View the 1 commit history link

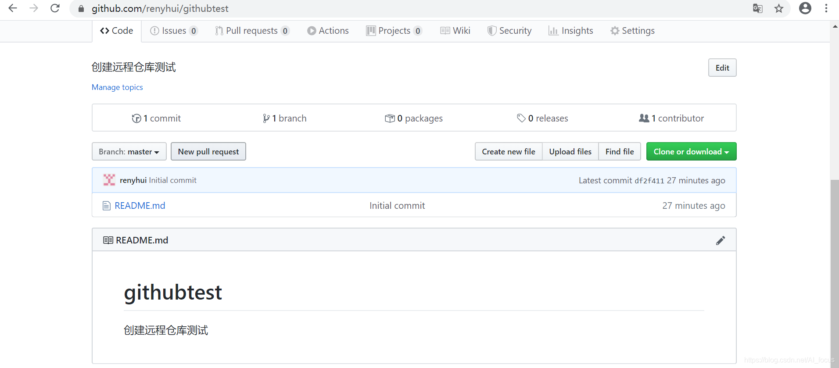[156, 118]
